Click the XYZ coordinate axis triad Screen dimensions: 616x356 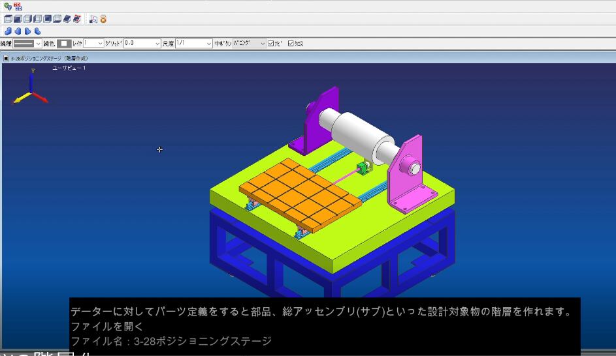pos(30,86)
